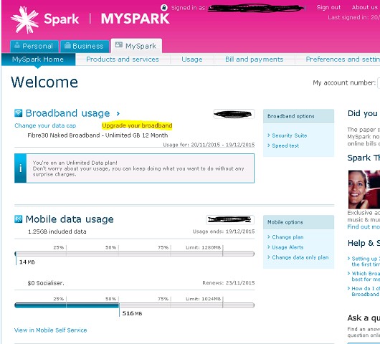This screenshot has width=380, height=344.
Task: Open the Security Suite chevron link
Action: (x=288, y=135)
